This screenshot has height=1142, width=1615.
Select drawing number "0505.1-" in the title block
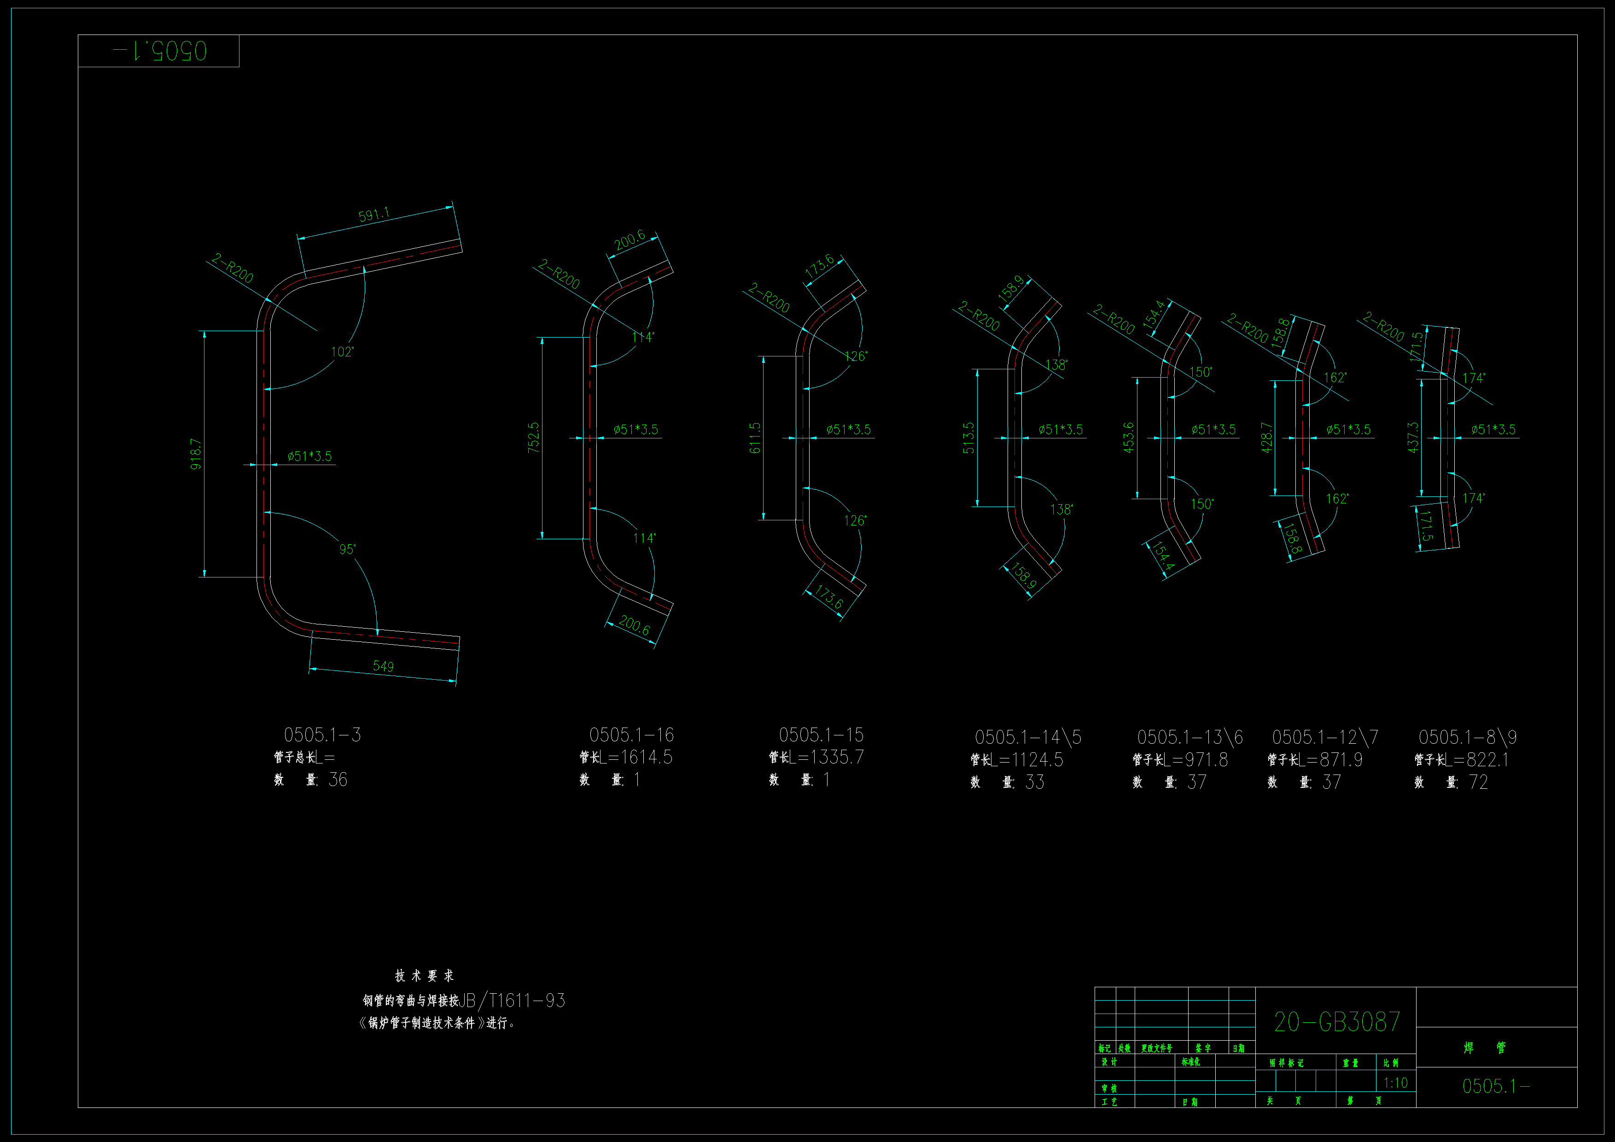[x=1496, y=1086]
